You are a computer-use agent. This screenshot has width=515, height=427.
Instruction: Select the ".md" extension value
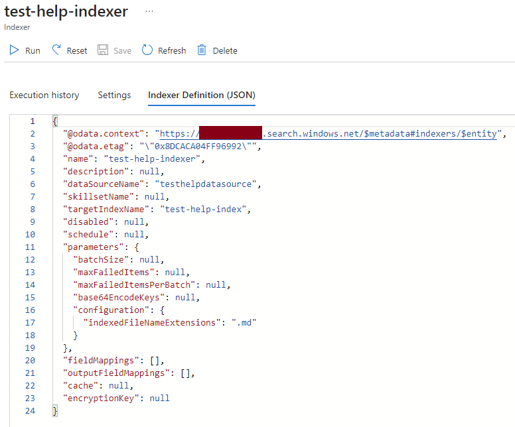pyautogui.click(x=244, y=323)
